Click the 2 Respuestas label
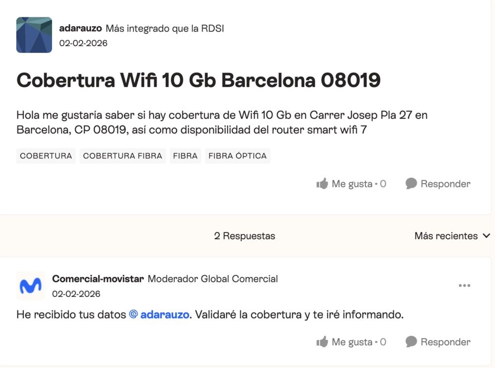The height and width of the screenshot is (368, 495). 245,236
